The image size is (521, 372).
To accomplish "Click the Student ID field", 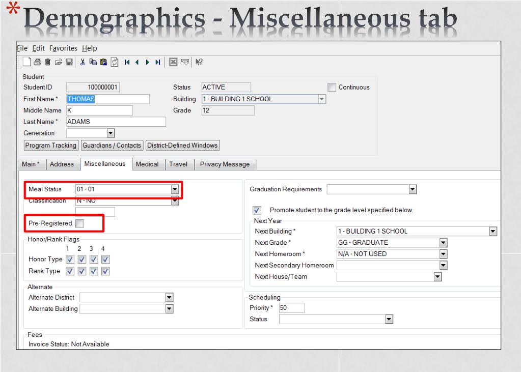I will click(93, 88).
